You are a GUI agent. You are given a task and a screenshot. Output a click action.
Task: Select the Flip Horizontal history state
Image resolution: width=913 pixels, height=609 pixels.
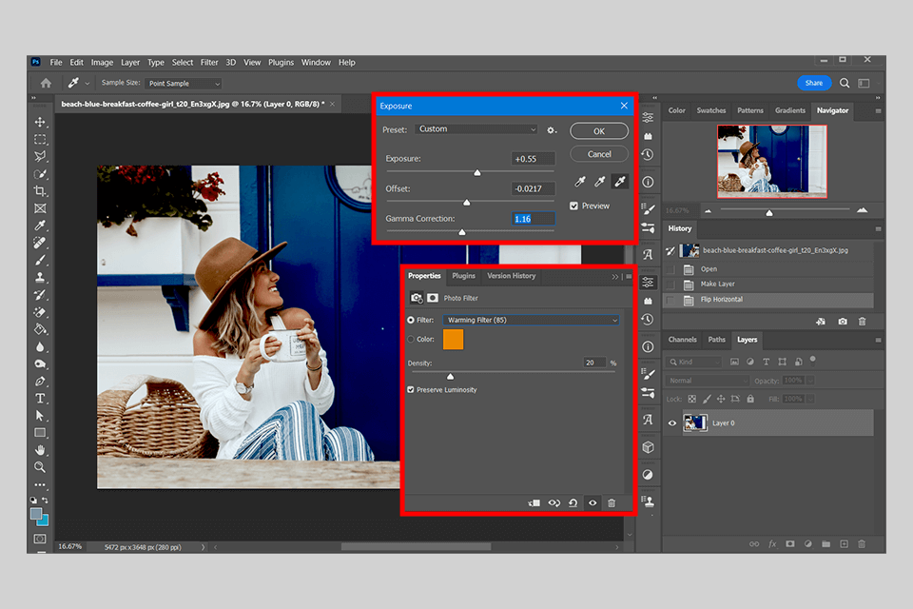[768, 300]
